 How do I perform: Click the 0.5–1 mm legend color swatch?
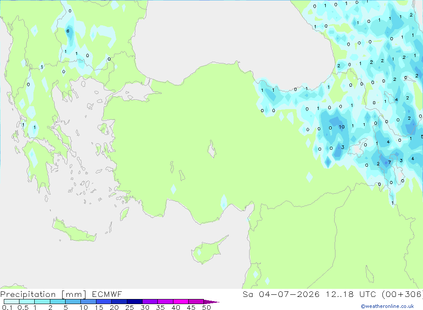click(27, 302)
